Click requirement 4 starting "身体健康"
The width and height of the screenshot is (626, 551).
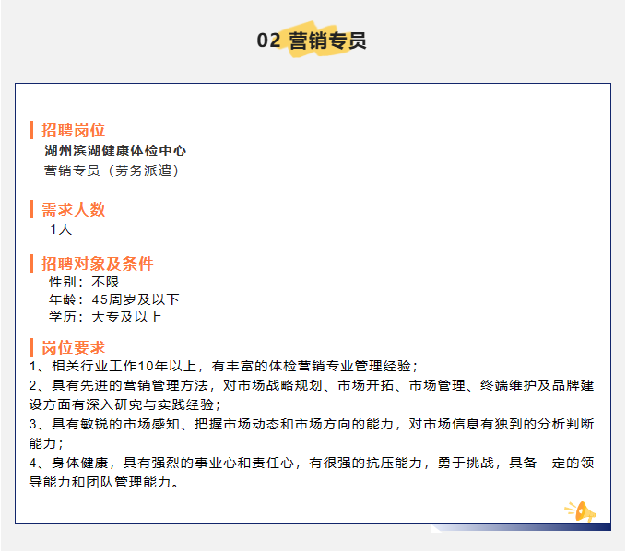click(312, 473)
